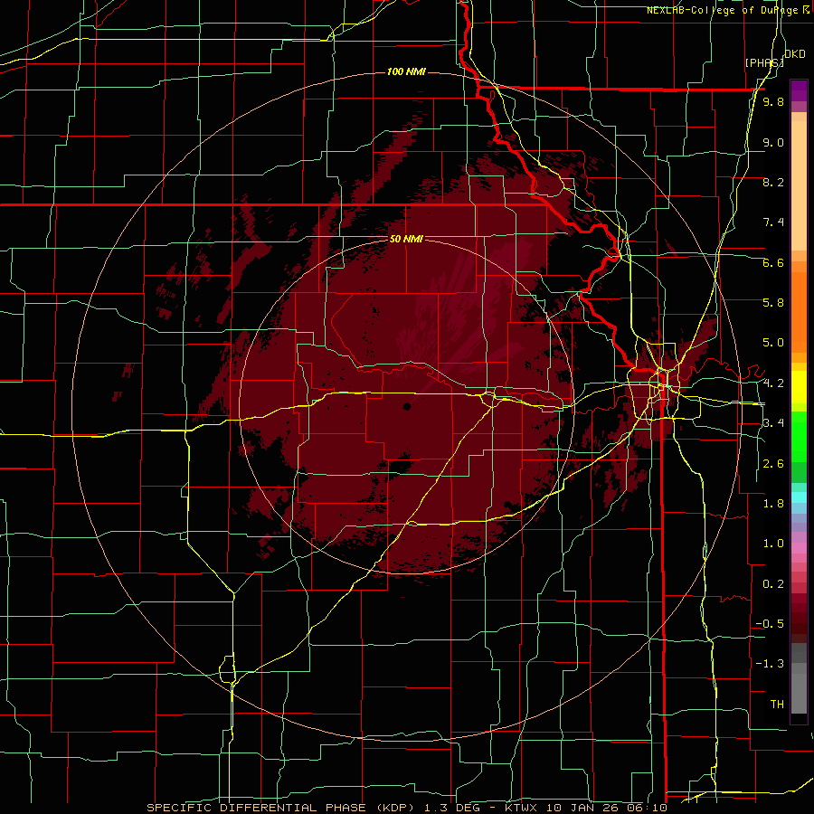814x814 pixels.
Task: Click the 0.2 value on the scale
Action: click(773, 583)
